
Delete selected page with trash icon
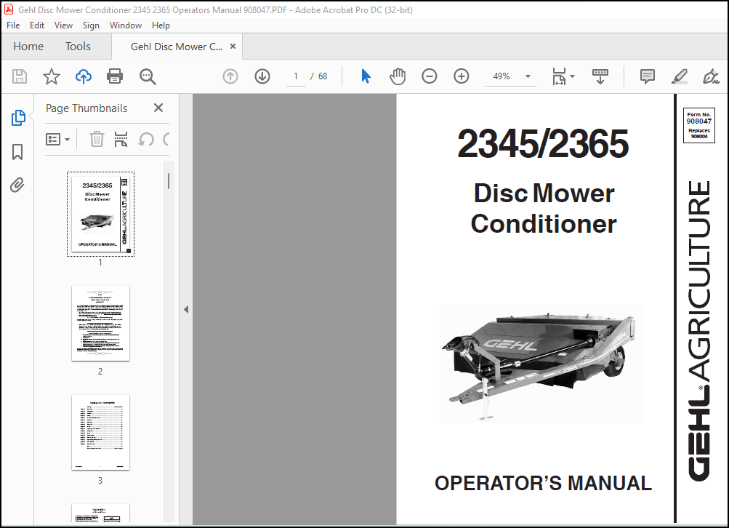click(97, 139)
